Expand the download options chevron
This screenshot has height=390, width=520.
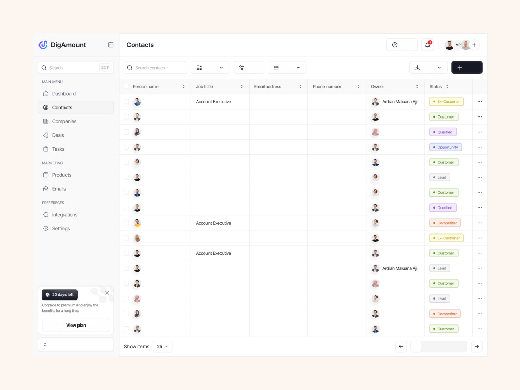click(x=439, y=68)
